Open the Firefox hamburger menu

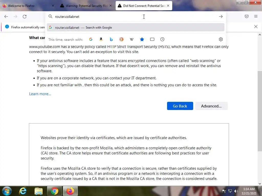pos(256,16)
